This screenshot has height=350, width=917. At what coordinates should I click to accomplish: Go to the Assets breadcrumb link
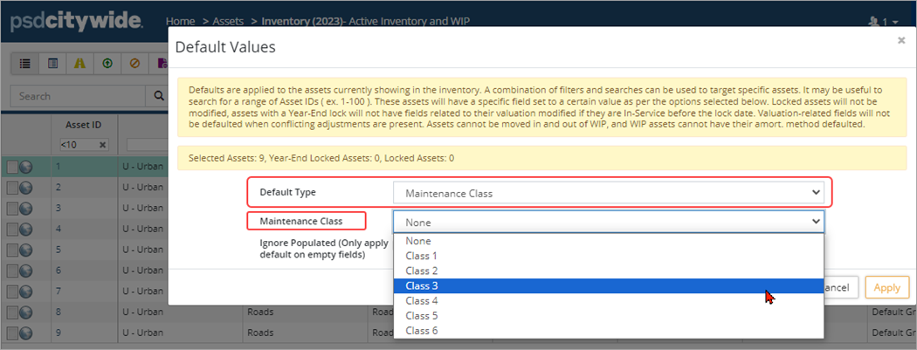[x=227, y=21]
